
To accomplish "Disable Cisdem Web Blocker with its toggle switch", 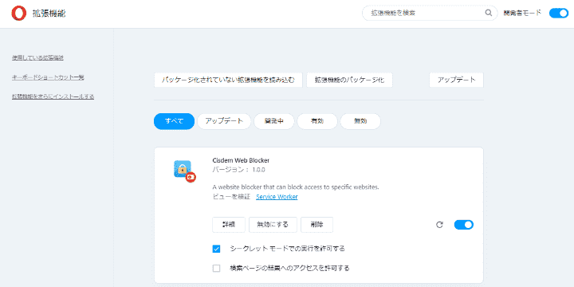I will pos(464,225).
